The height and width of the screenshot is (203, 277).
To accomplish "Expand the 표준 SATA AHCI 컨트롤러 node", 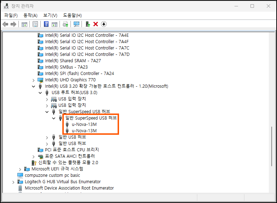I will (x=34, y=156).
